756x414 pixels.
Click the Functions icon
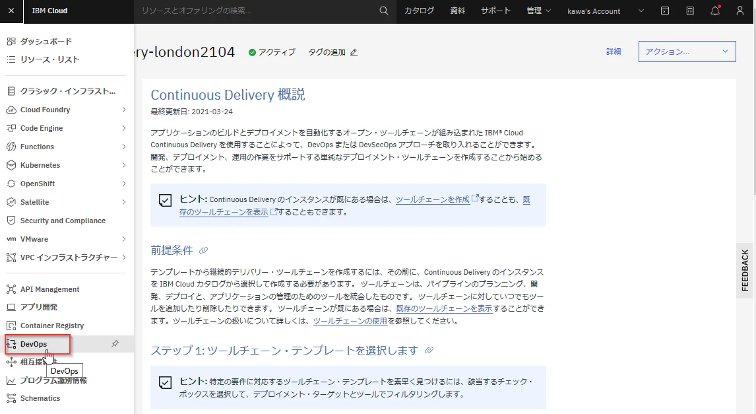pos(11,147)
